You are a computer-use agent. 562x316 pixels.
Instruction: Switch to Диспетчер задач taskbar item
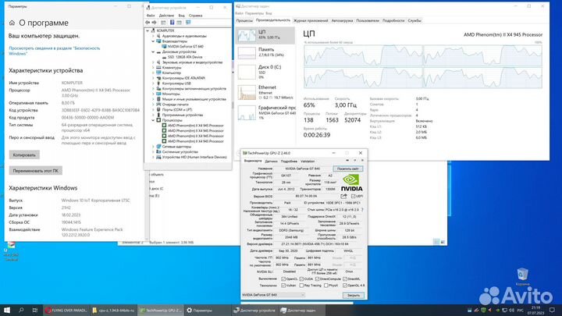point(301,311)
